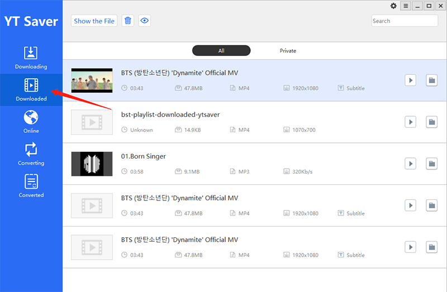
Task: Click the title '01.Born Singer'
Action: pyautogui.click(x=144, y=156)
